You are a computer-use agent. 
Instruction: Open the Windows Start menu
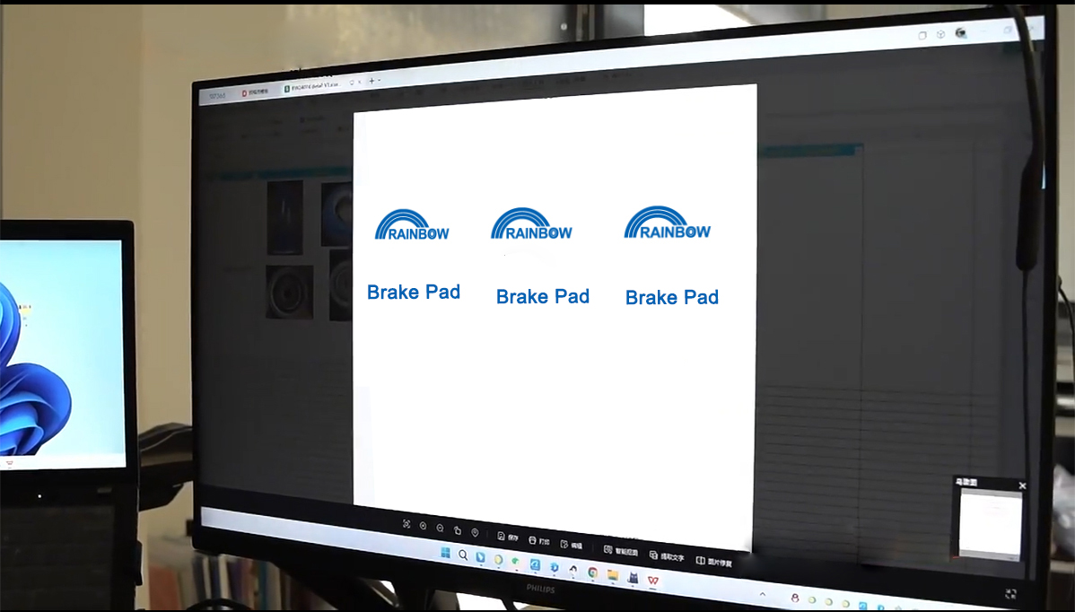point(446,553)
